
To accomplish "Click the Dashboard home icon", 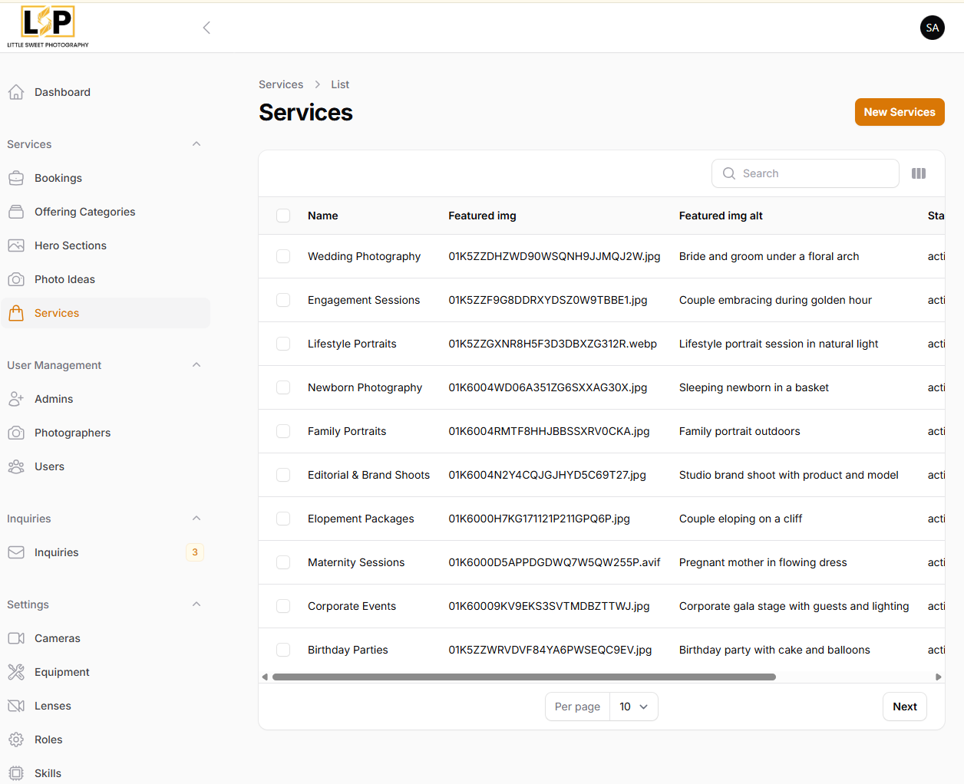I will 16,92.
